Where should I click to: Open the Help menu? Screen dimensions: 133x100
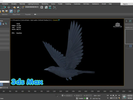tap(110, 4)
